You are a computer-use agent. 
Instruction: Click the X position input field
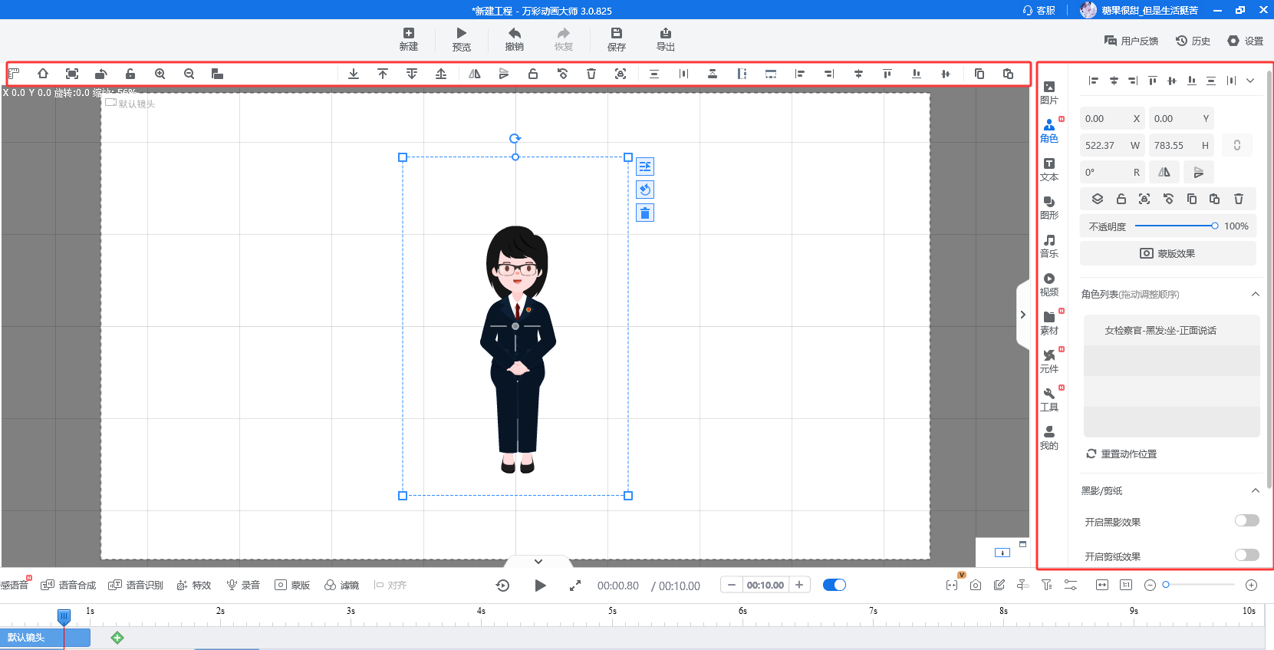(x=1104, y=118)
